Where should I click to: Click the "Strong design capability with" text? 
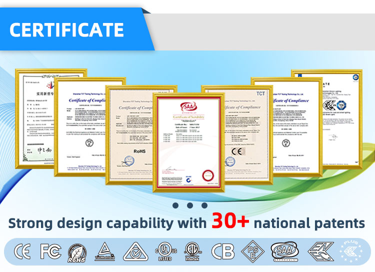107,223
